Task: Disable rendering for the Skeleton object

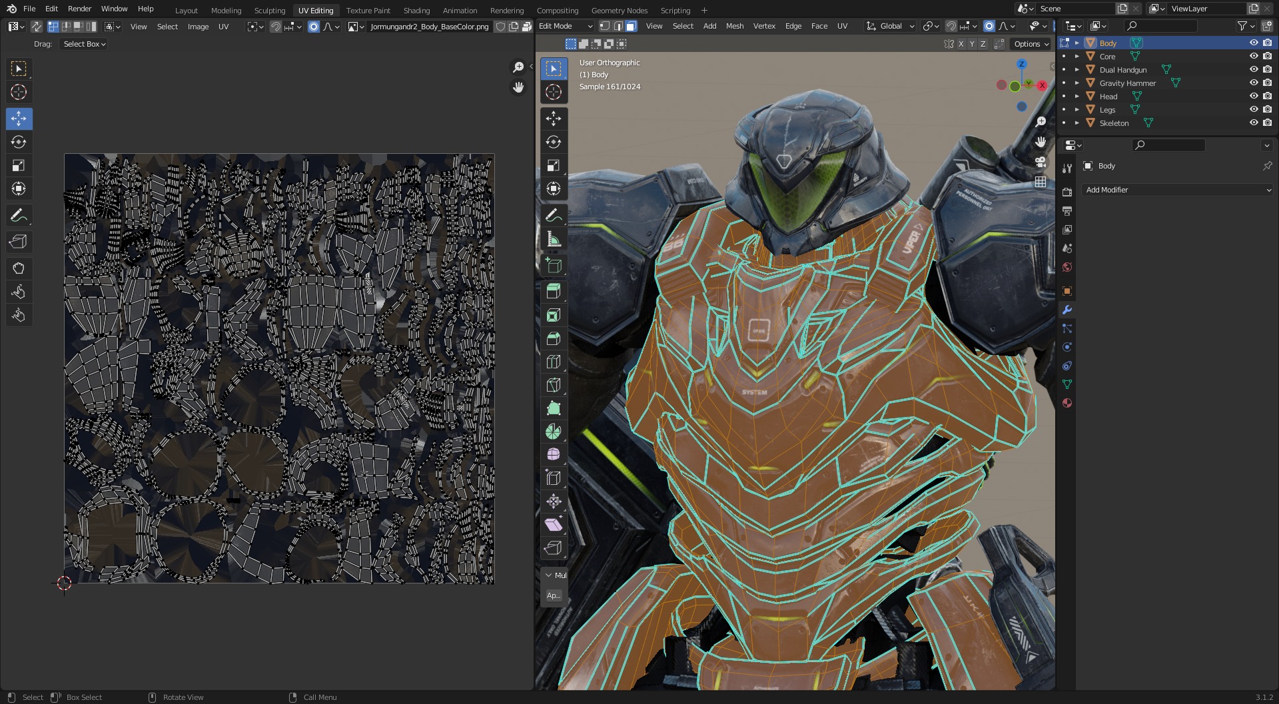Action: click(1267, 123)
